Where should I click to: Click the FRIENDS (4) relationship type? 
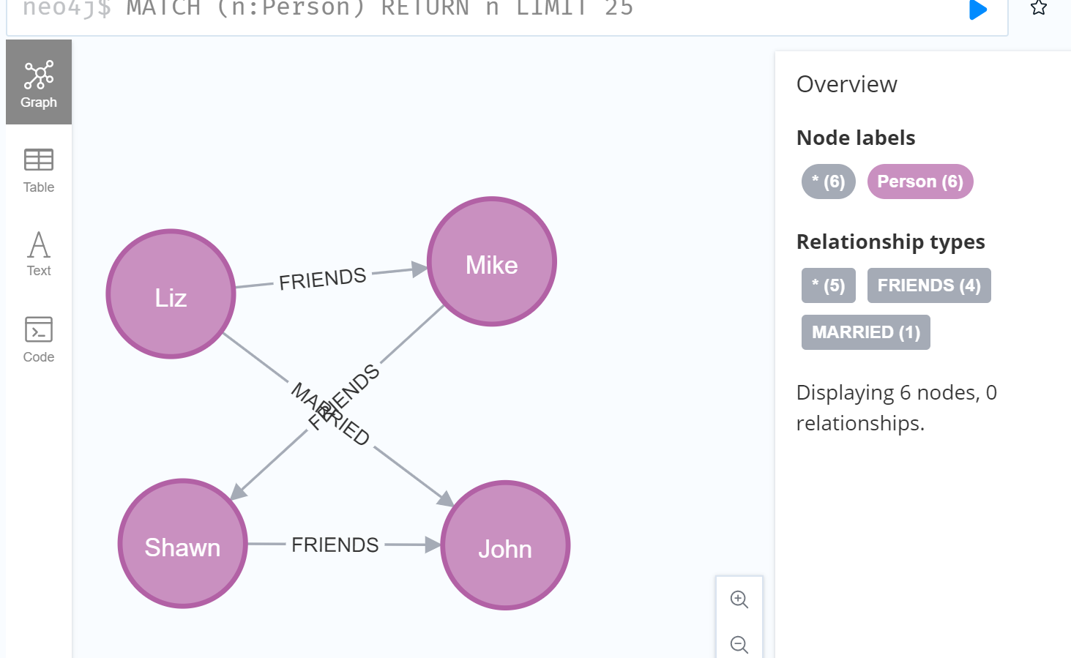pyautogui.click(x=929, y=285)
